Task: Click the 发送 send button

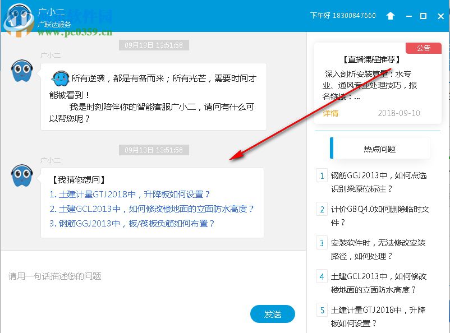Action: tap(273, 314)
